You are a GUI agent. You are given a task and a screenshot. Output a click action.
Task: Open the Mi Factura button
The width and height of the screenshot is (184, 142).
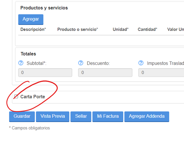pyautogui.click(x=108, y=117)
